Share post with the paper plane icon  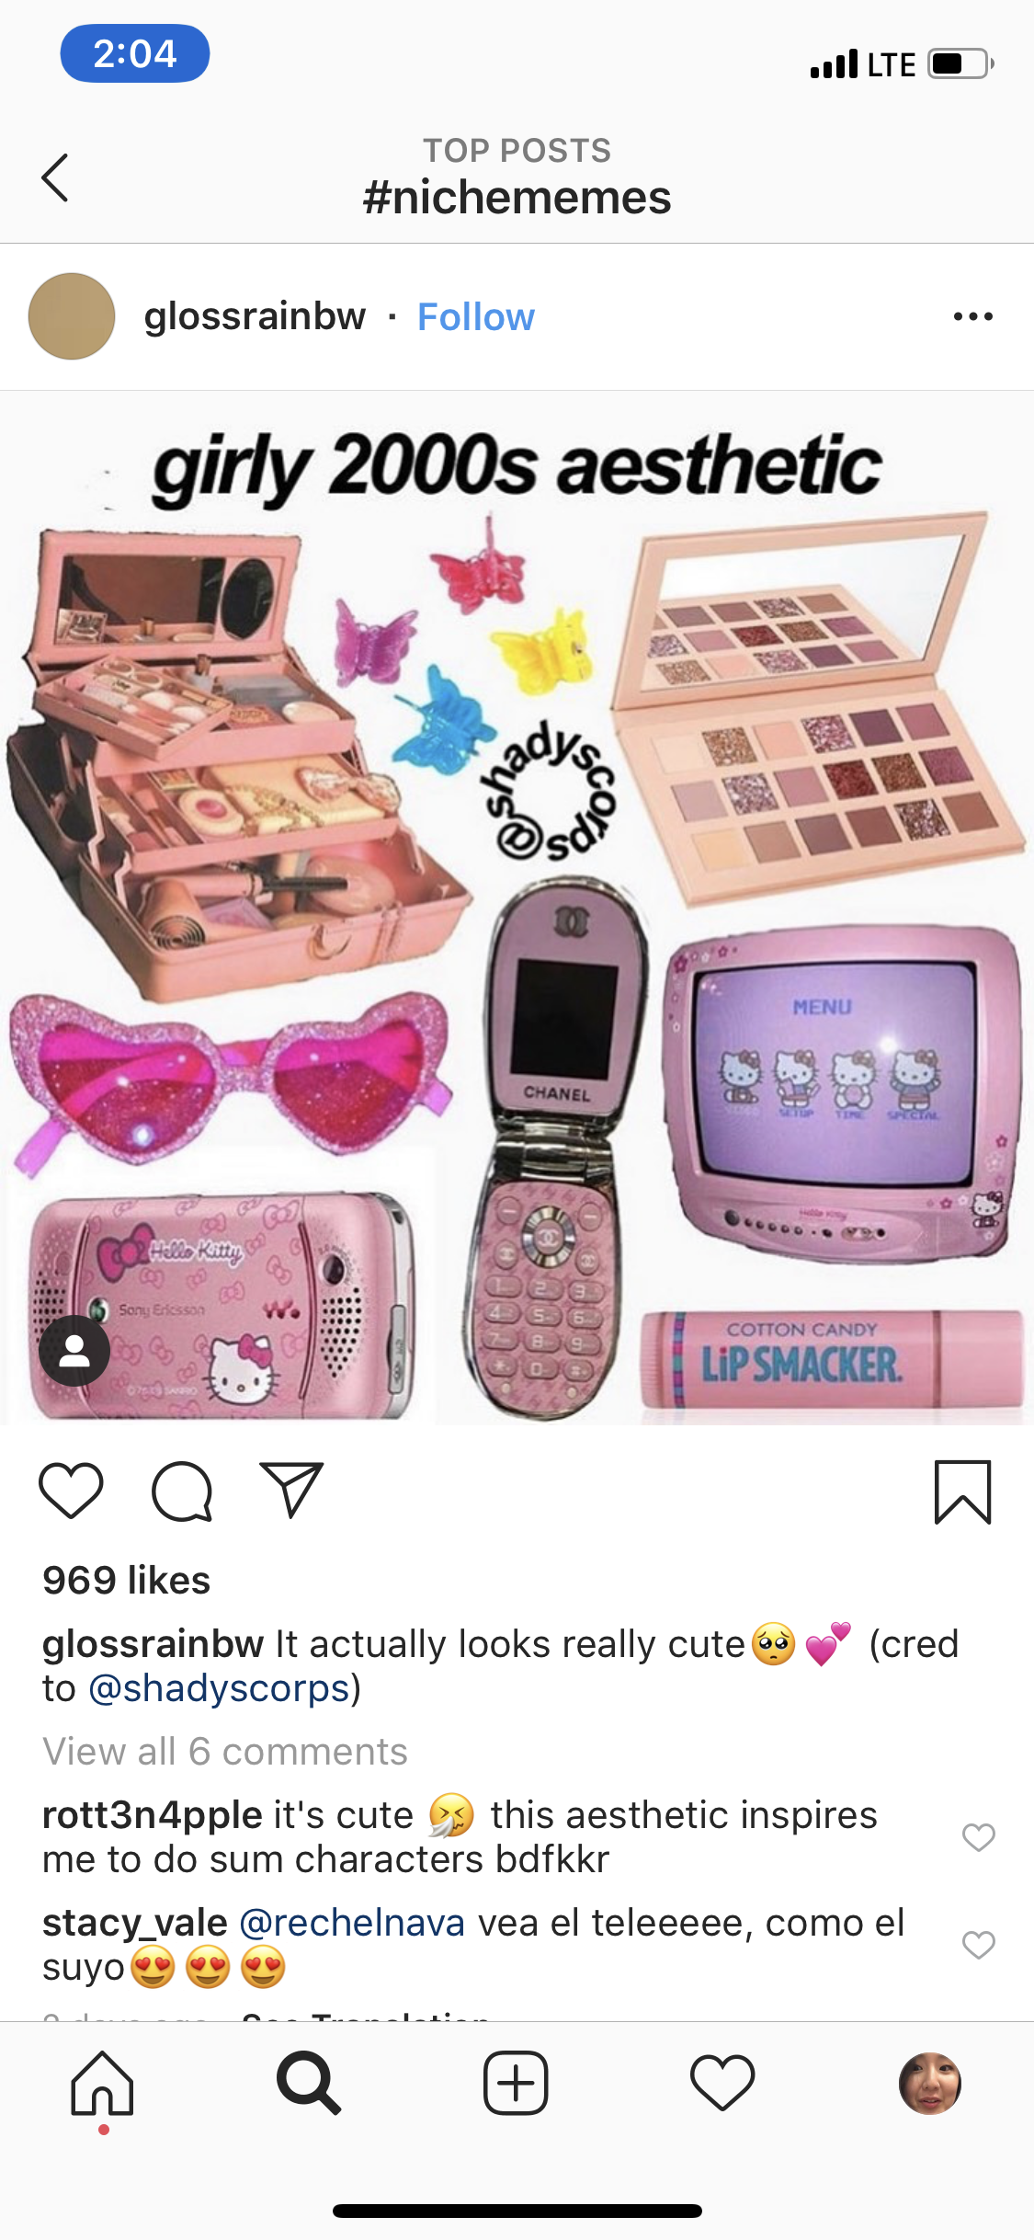pyautogui.click(x=291, y=1490)
